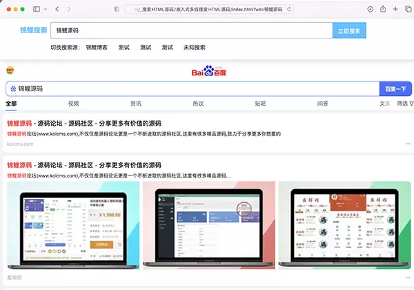Viewport: 414px width, 290px height.
Task: Click the paw icon in Baidu search box
Action: 13,89
